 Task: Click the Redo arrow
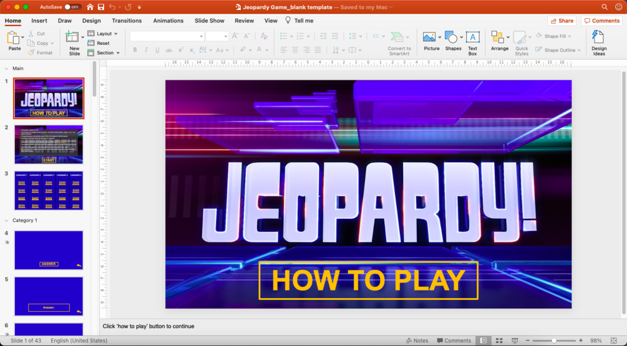tap(128, 7)
